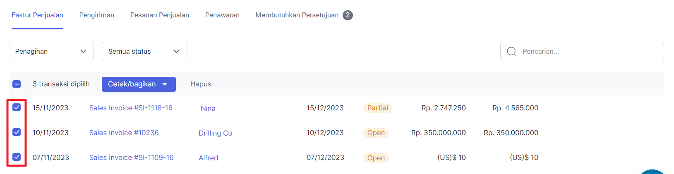The width and height of the screenshot is (674, 174).
Task: Switch to the Pengiriman tab
Action: [x=97, y=15]
